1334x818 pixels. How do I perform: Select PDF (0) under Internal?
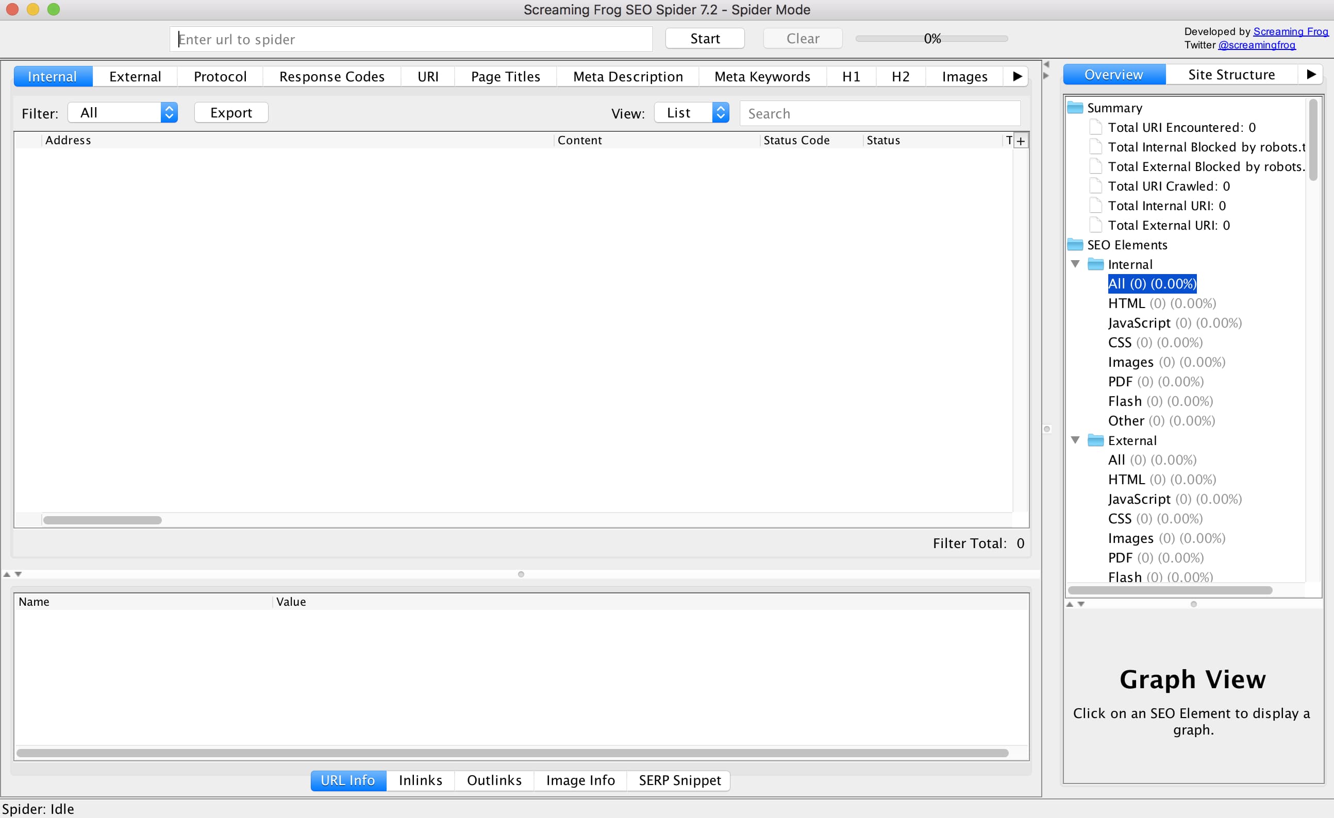[1156, 381]
